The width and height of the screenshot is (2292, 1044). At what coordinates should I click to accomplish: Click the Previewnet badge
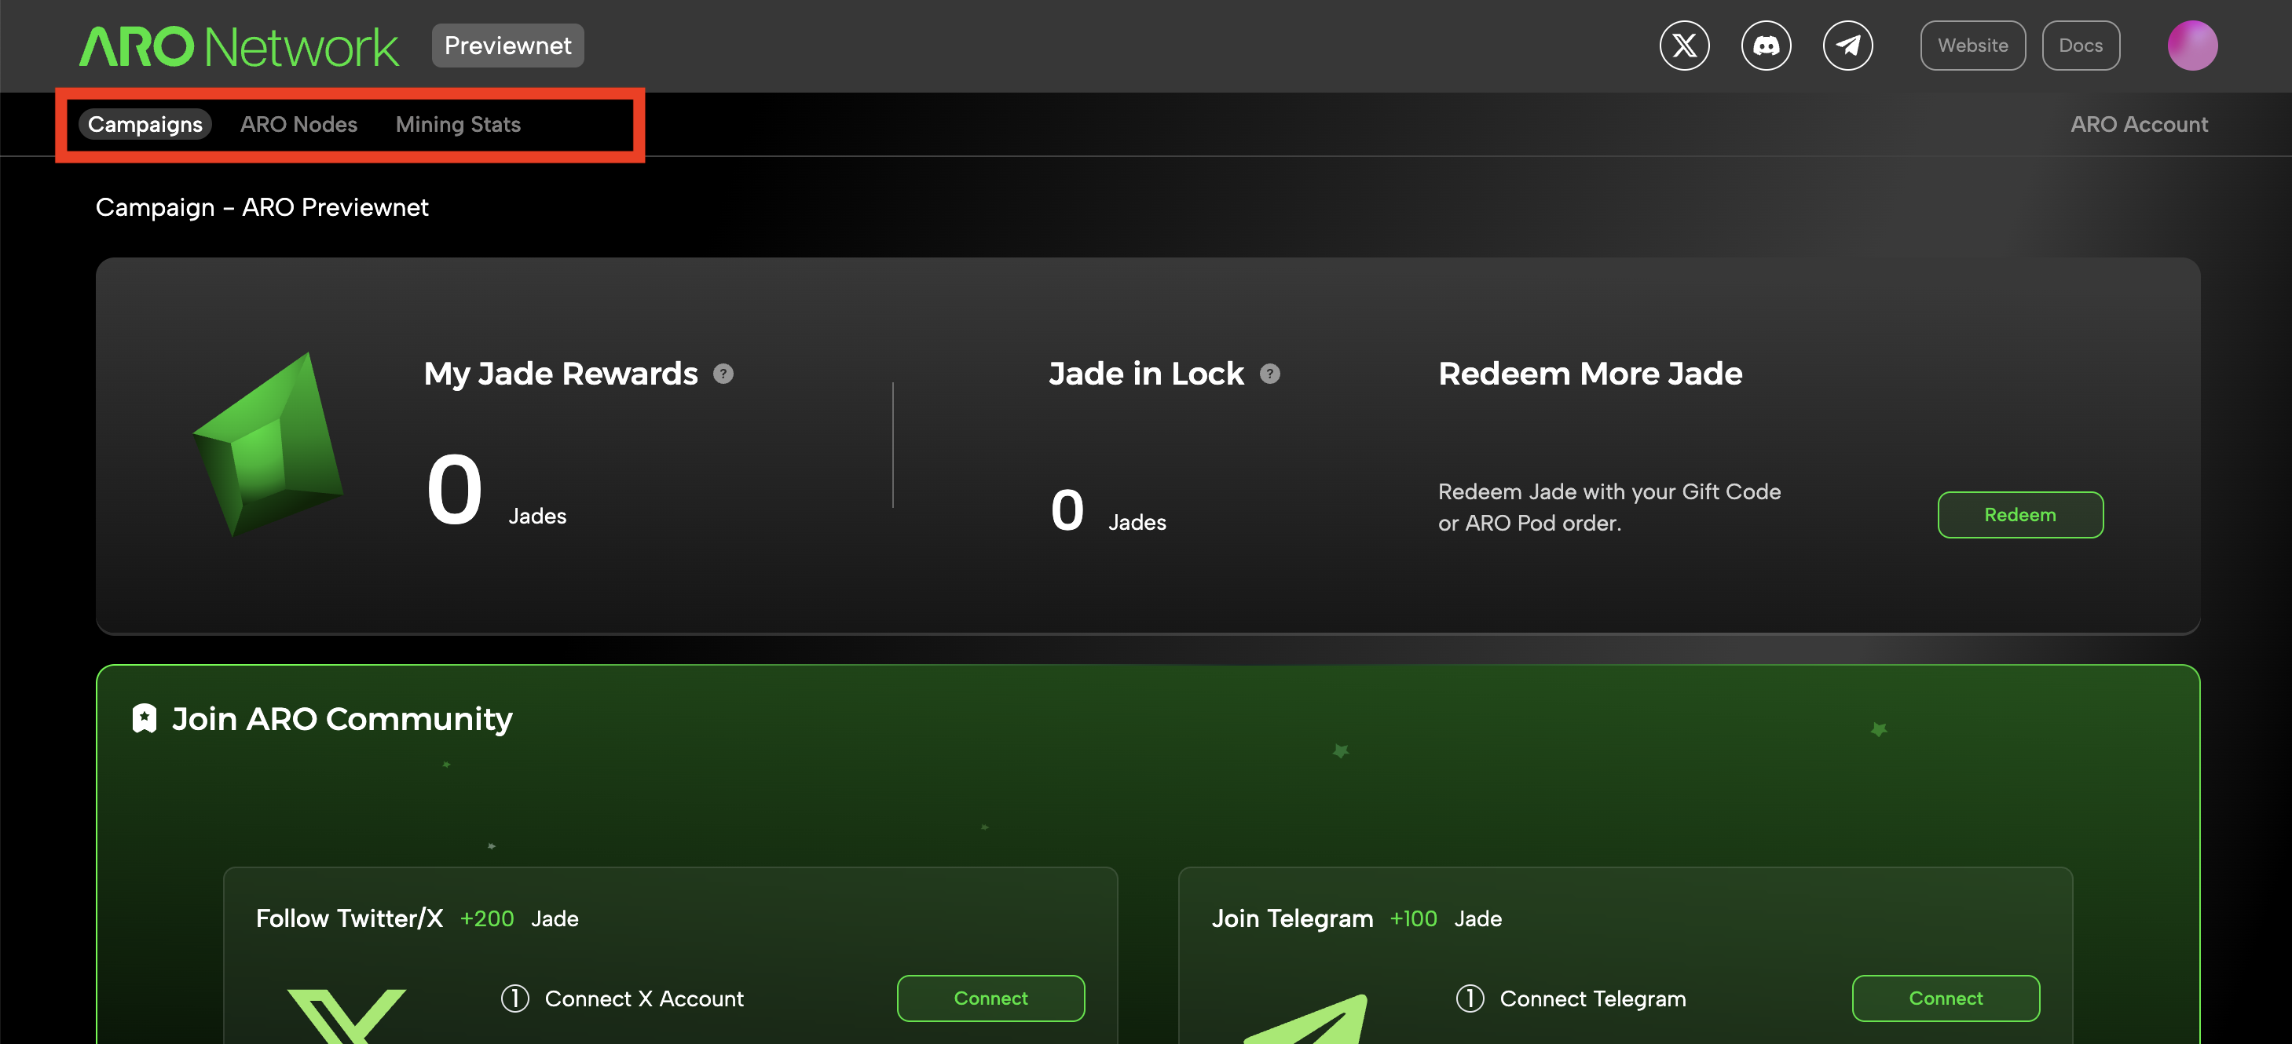click(x=508, y=46)
